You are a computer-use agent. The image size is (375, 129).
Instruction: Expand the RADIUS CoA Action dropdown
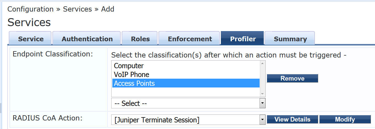click(185, 120)
